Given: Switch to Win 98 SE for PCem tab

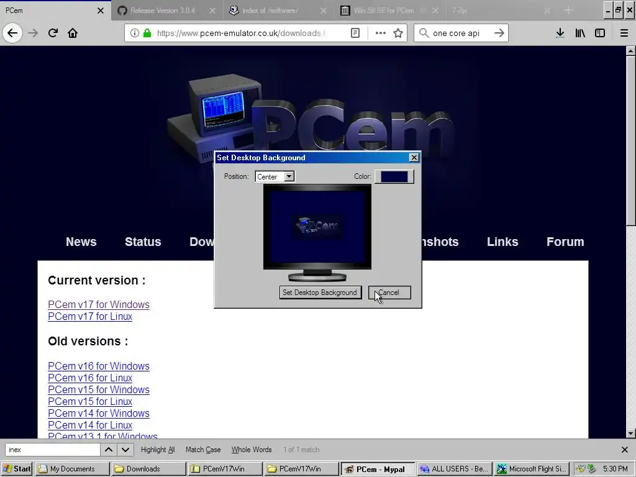Looking at the screenshot, I should [x=383, y=11].
